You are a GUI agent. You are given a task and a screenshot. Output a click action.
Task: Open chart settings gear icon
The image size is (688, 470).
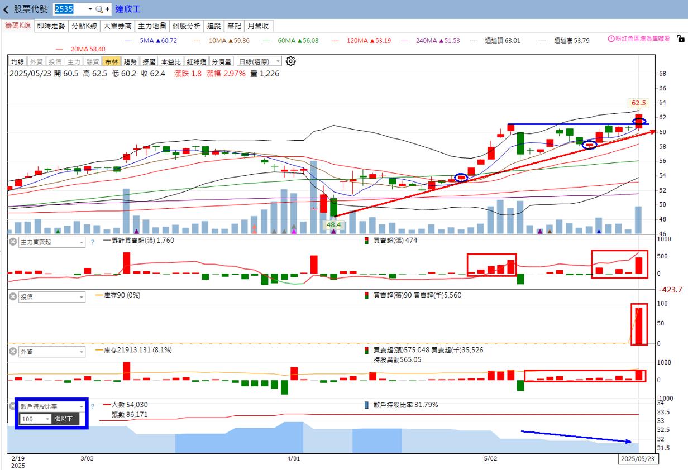[x=290, y=61]
